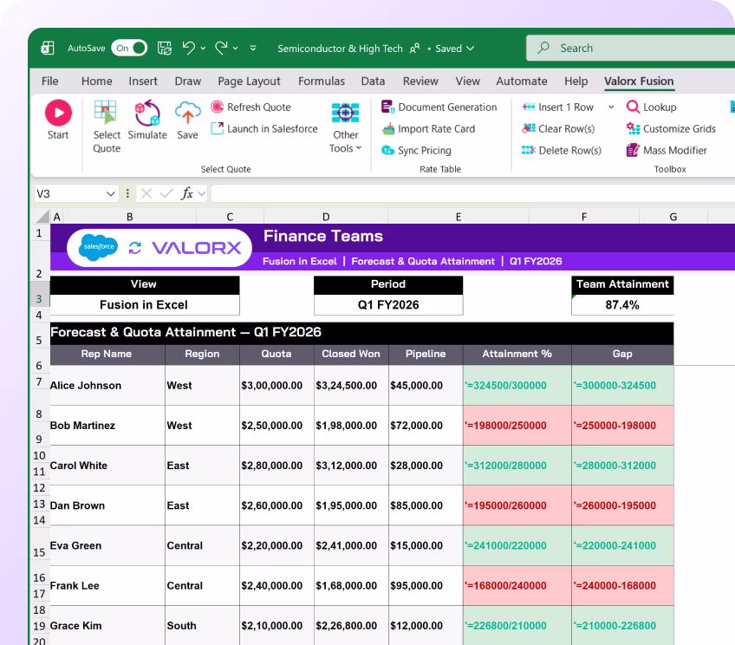Switch to the Data tab
735x645 pixels.
click(373, 81)
